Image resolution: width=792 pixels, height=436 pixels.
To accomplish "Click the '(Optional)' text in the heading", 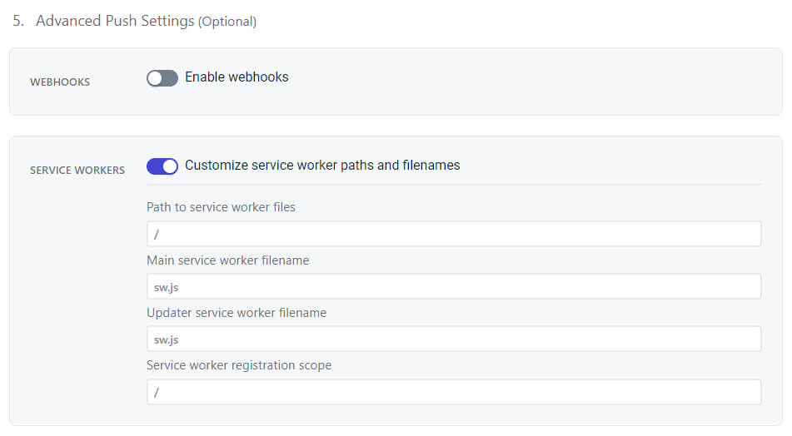I will [227, 22].
